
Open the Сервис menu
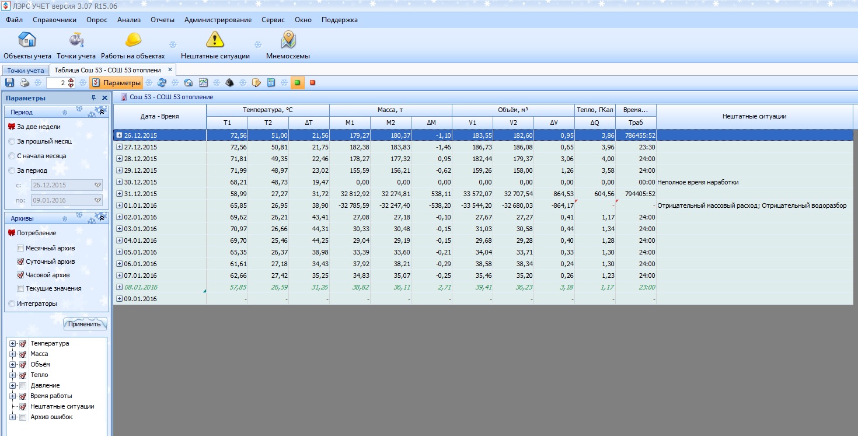(x=273, y=20)
